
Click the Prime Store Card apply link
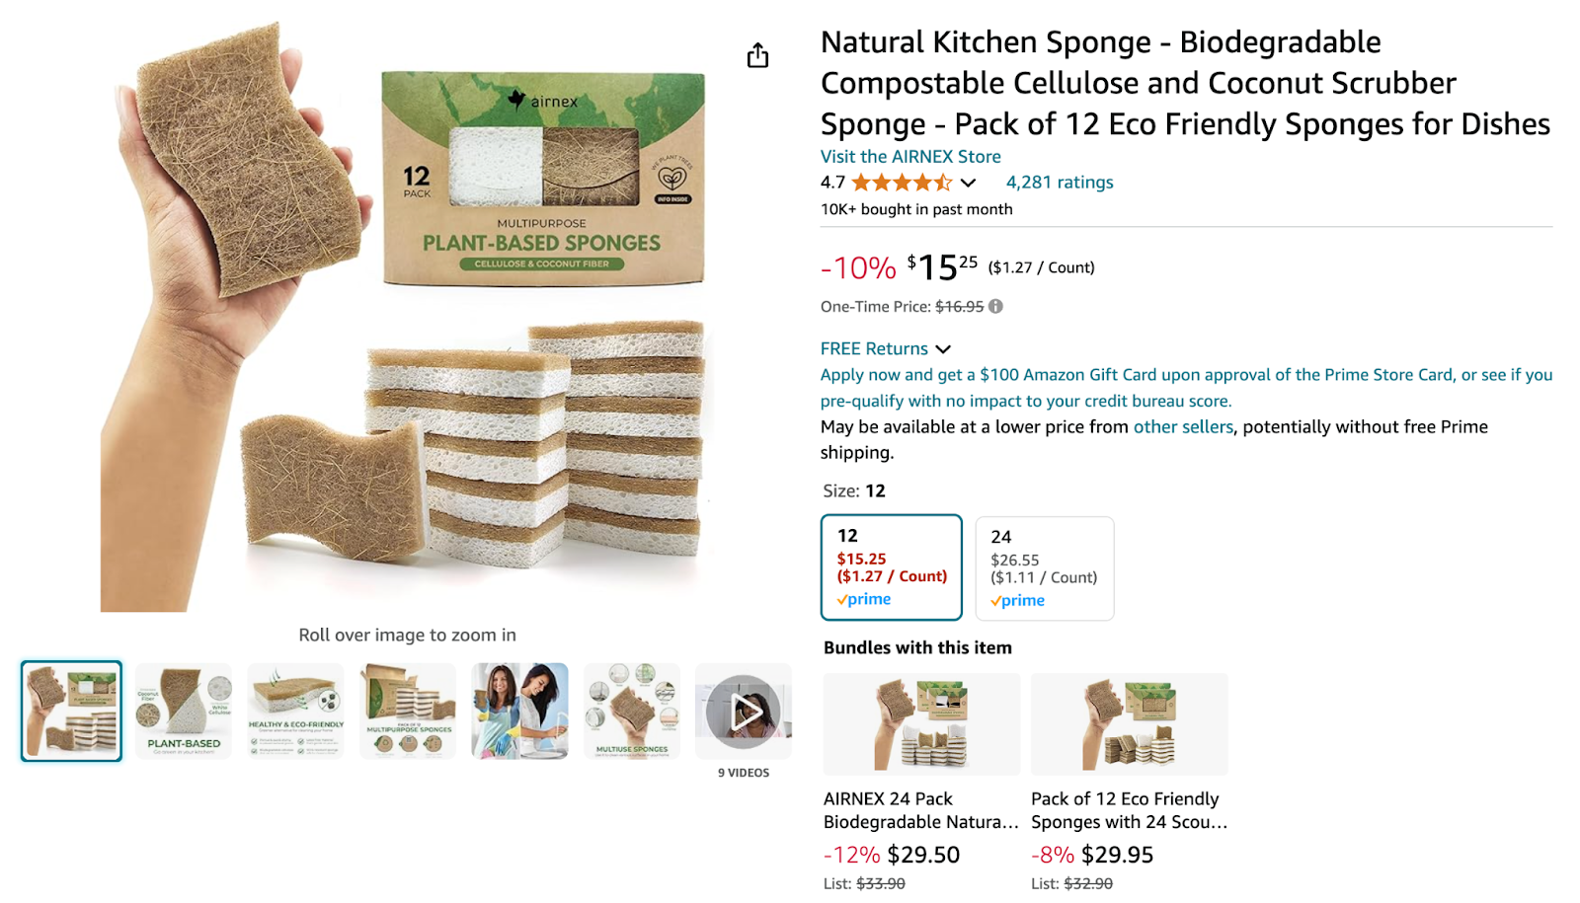coord(1086,374)
